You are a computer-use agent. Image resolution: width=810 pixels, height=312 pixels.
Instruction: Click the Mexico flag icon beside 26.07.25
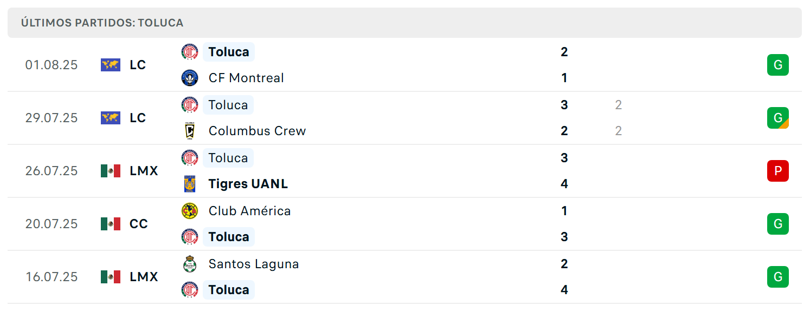click(111, 171)
